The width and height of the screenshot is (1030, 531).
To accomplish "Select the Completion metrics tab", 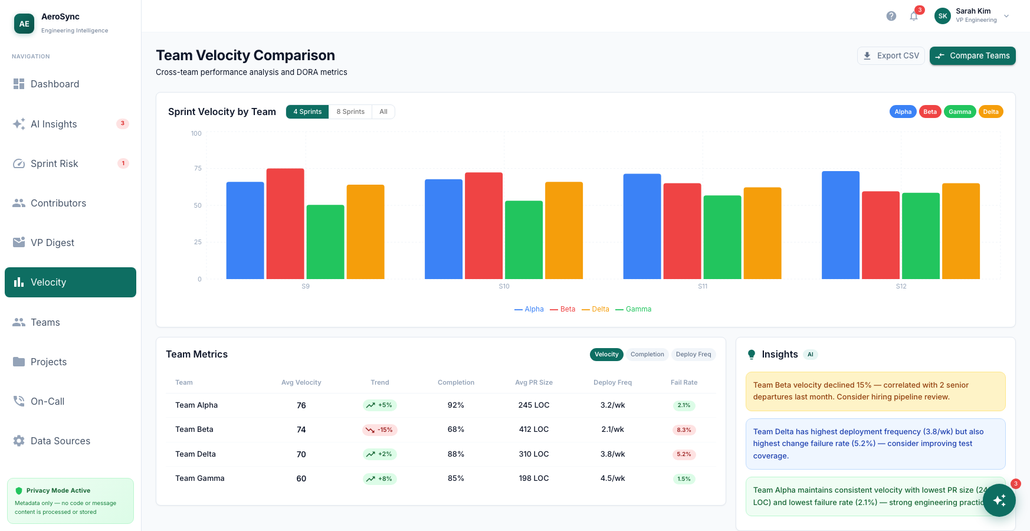I will pos(647,355).
